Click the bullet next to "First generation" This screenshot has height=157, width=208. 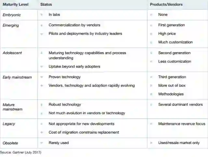click(x=151, y=25)
